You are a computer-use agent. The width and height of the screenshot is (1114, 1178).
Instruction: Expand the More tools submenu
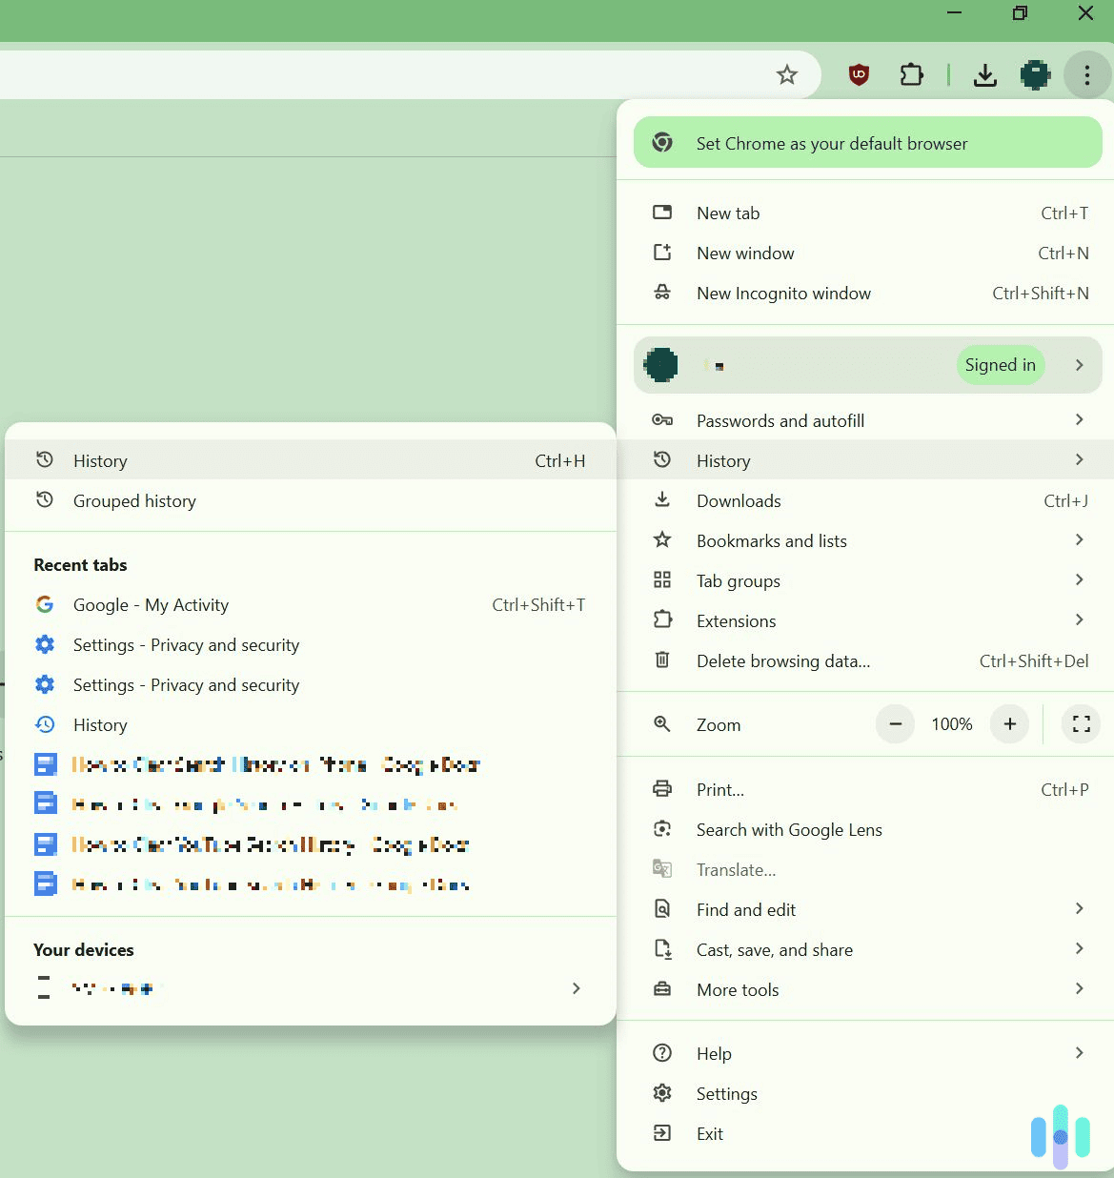click(738, 989)
